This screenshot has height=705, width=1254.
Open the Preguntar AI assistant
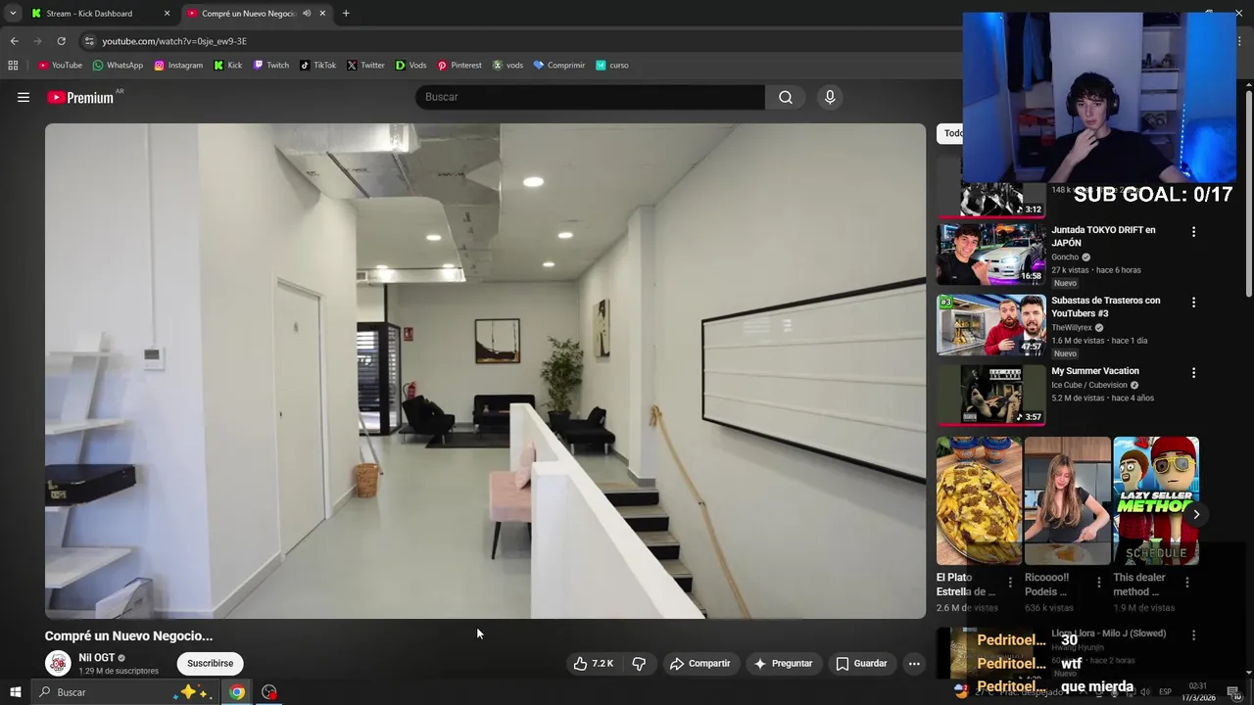(782, 664)
